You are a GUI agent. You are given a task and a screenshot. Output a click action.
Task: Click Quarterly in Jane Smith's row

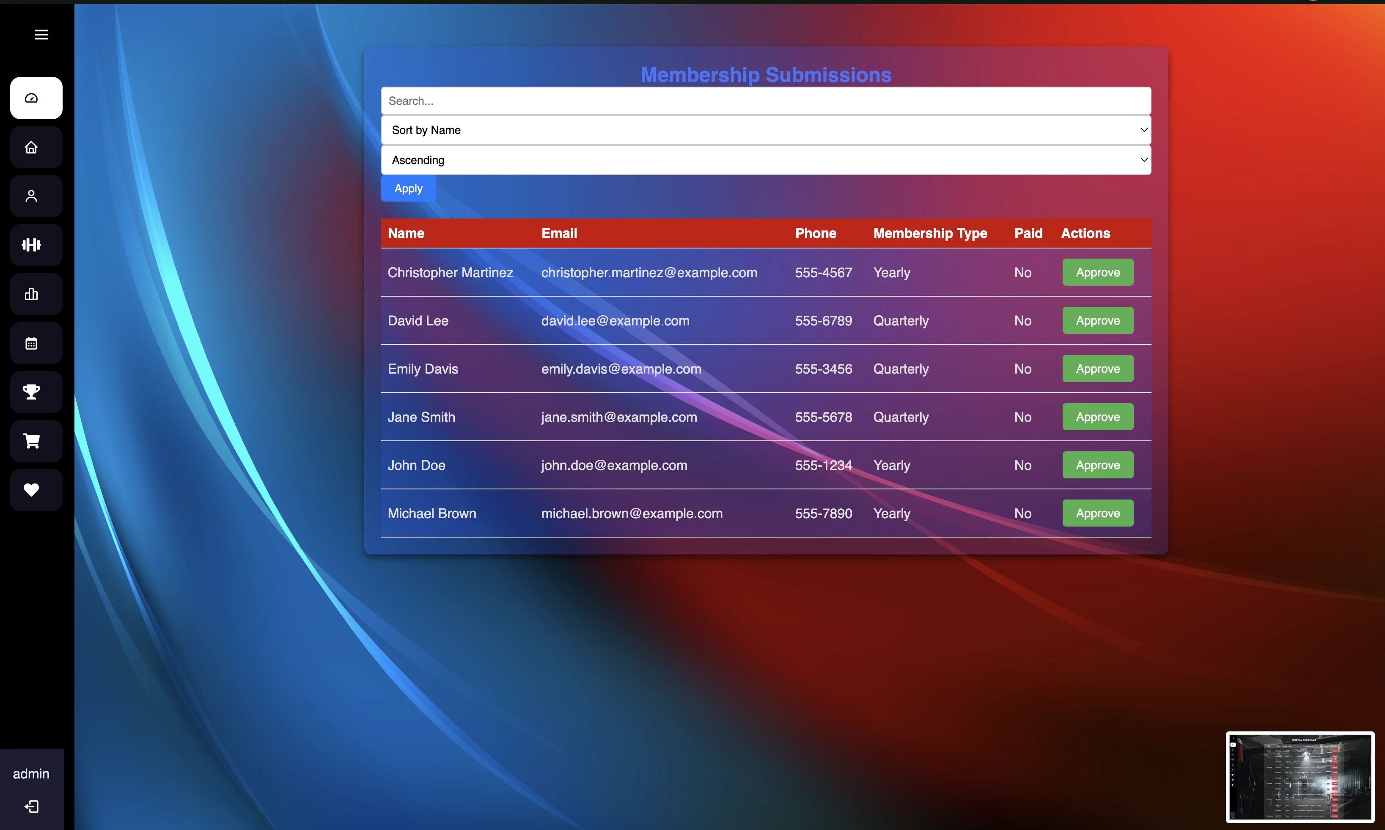[x=901, y=417]
